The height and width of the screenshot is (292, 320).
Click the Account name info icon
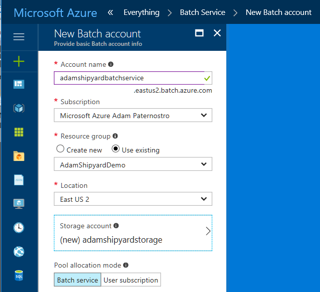pyautogui.click(x=111, y=64)
